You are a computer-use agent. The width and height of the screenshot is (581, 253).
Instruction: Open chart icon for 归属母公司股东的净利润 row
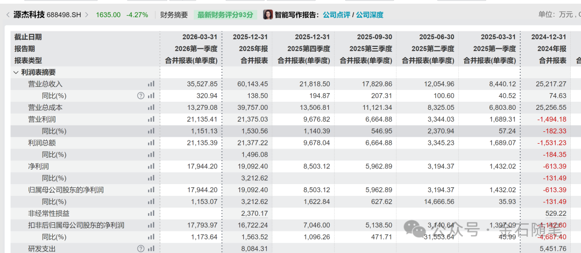151,190
